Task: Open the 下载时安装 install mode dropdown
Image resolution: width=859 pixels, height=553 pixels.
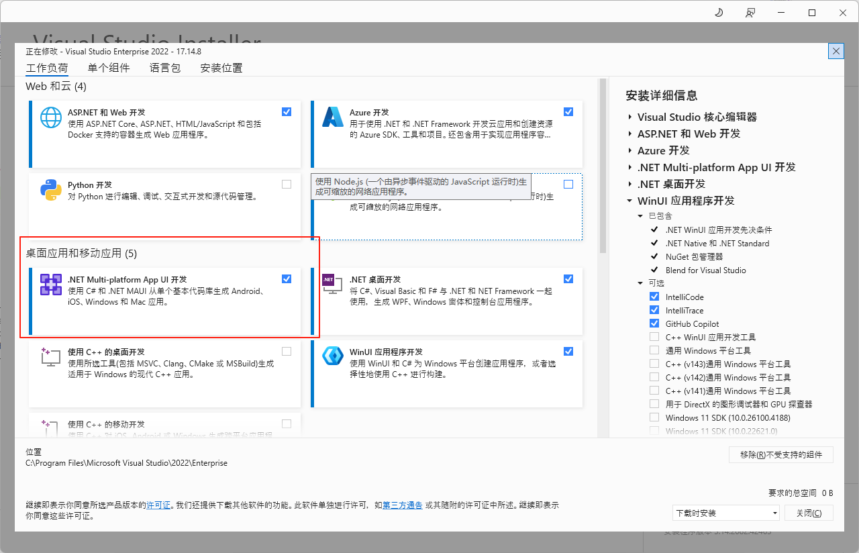Action: click(x=726, y=513)
